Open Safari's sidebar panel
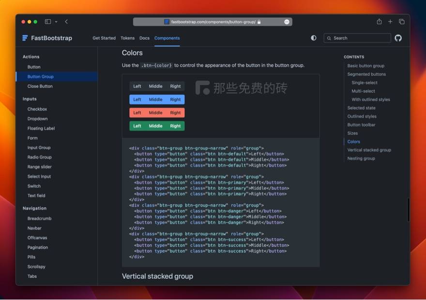 click(47, 21)
